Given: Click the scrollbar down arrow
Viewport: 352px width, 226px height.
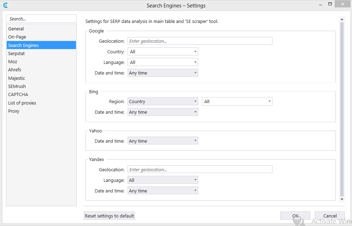Looking at the screenshot, I should (342, 199).
